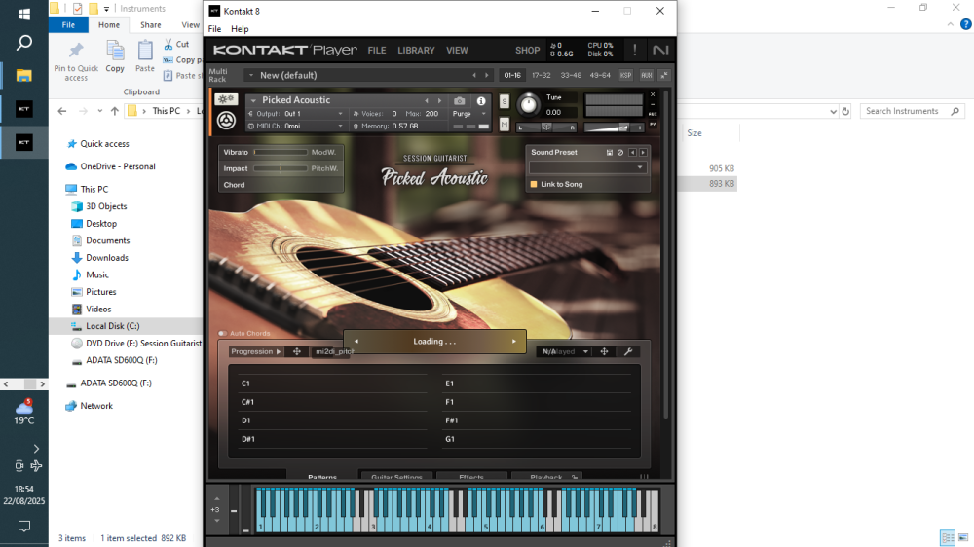The height and width of the screenshot is (547, 974).
Task: Minimize the rack view with arrows icon
Action: tap(664, 75)
